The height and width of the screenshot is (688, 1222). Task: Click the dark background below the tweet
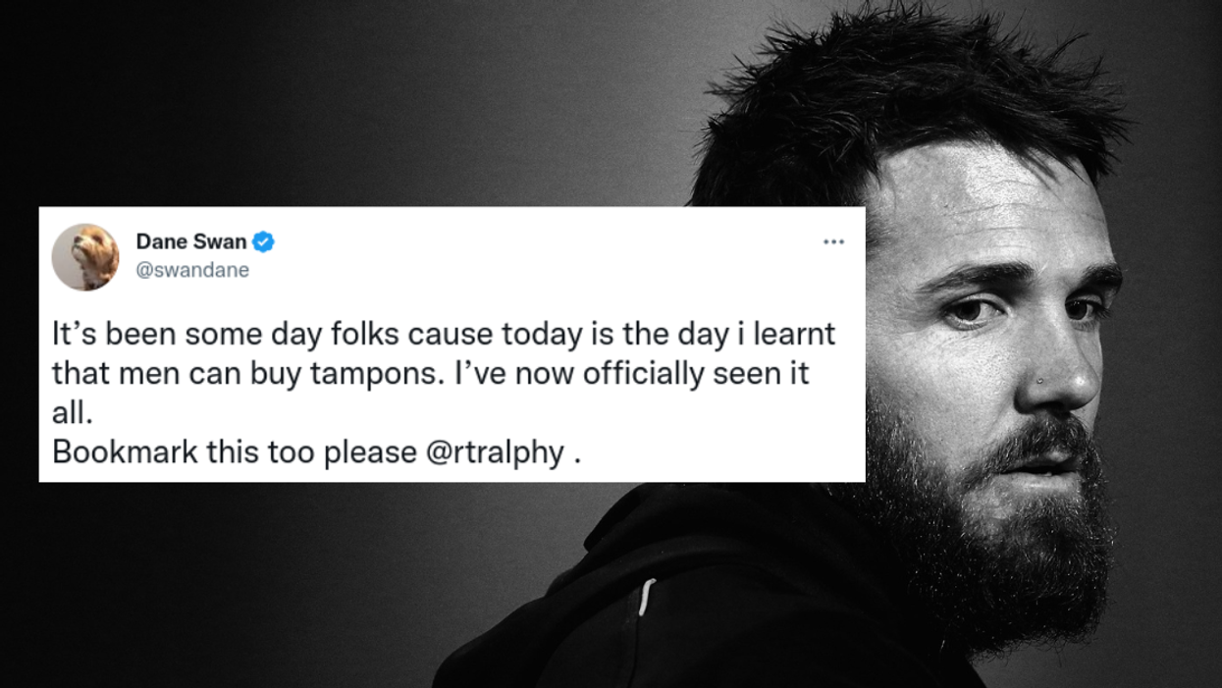click(245, 589)
